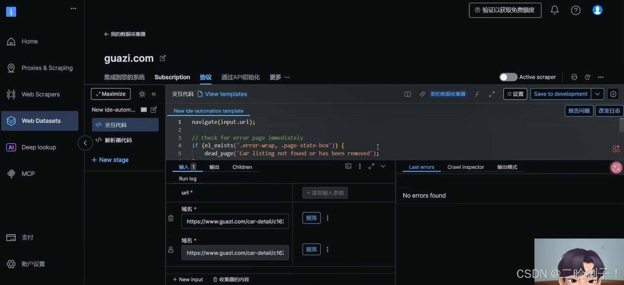This screenshot has width=624, height=285.
Task: Open the 输出模式 tab
Action: 507,167
